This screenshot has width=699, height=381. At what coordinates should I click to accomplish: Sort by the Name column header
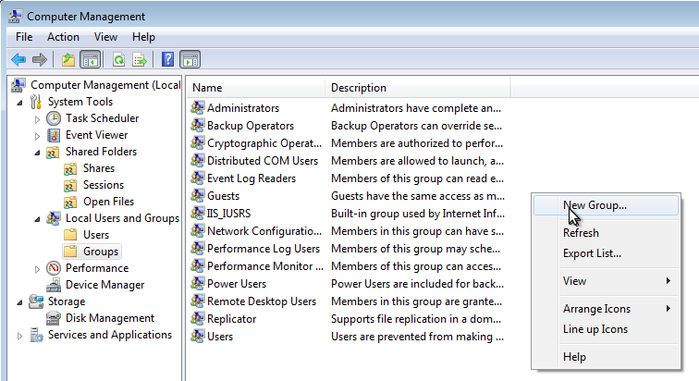tap(257, 88)
